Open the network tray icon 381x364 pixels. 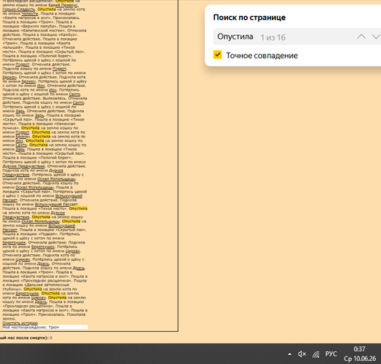[x=316, y=354]
